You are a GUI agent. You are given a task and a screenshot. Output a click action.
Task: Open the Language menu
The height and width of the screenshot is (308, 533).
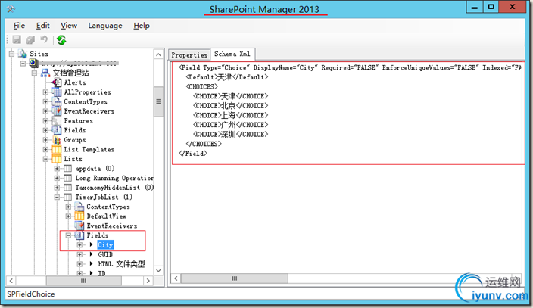tap(104, 25)
